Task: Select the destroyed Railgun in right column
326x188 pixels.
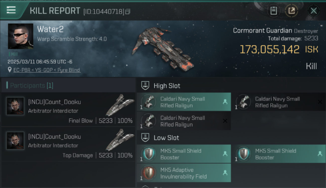Action: (x=278, y=102)
